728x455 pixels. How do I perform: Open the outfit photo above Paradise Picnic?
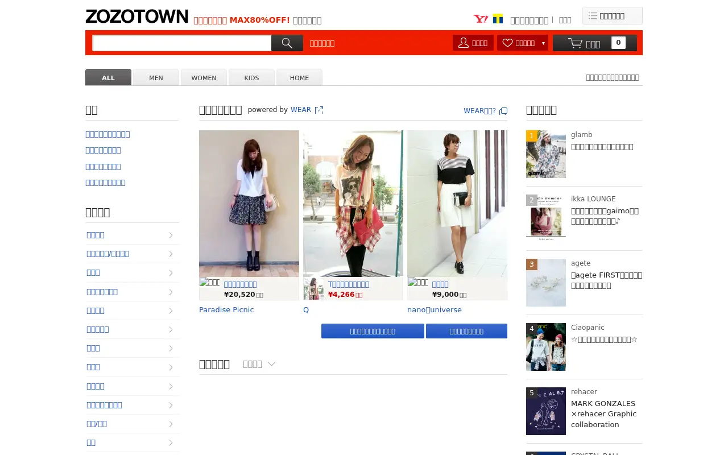point(249,204)
